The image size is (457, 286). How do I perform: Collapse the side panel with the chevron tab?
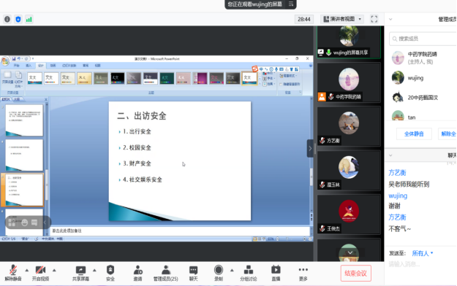point(310,148)
